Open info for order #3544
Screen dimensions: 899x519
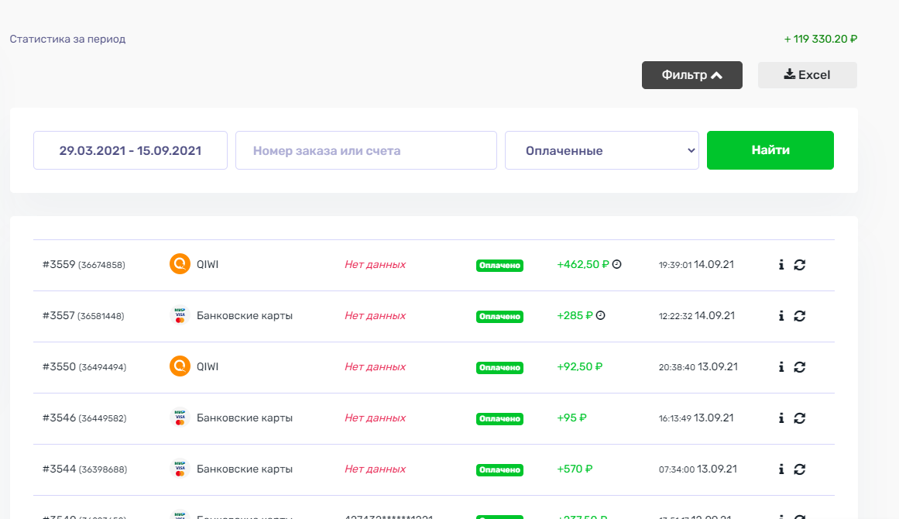(781, 469)
